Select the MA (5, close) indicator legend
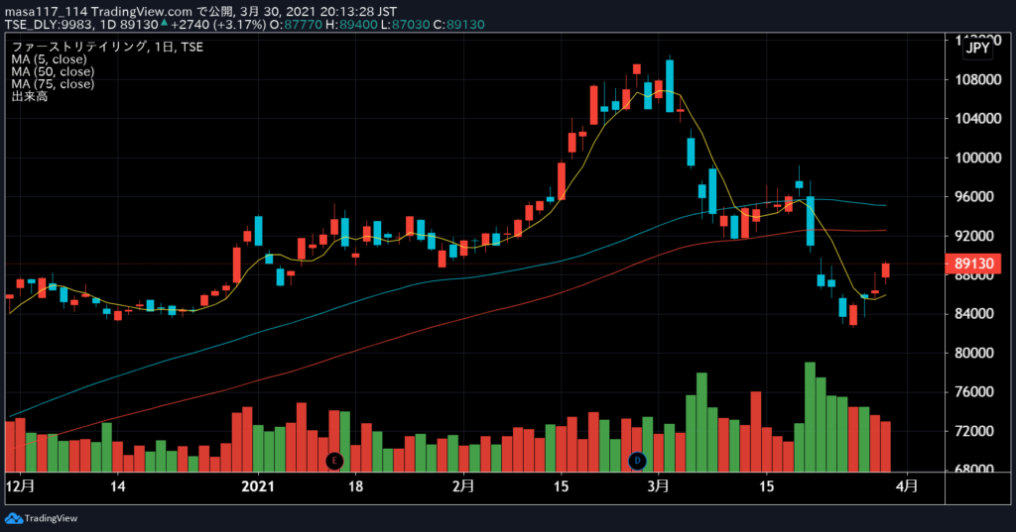The image size is (1016, 532). (x=49, y=59)
